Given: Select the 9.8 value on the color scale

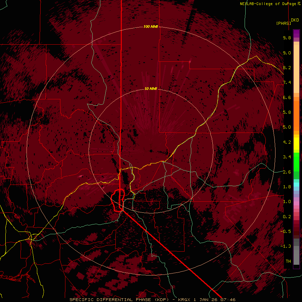Looking at the screenshot, I should (287, 38).
